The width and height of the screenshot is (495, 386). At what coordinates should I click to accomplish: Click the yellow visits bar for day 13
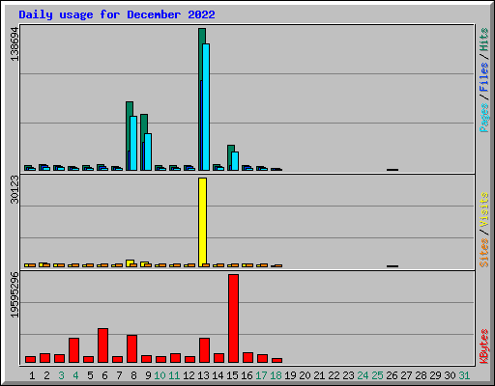pos(202,222)
